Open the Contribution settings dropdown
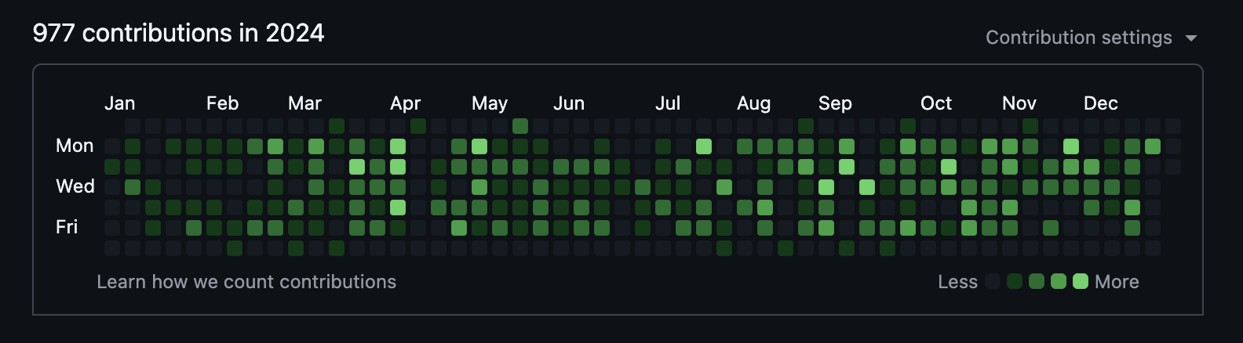The width and height of the screenshot is (1243, 343). pos(1079,38)
